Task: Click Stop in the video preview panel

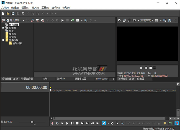Action: (150, 68)
